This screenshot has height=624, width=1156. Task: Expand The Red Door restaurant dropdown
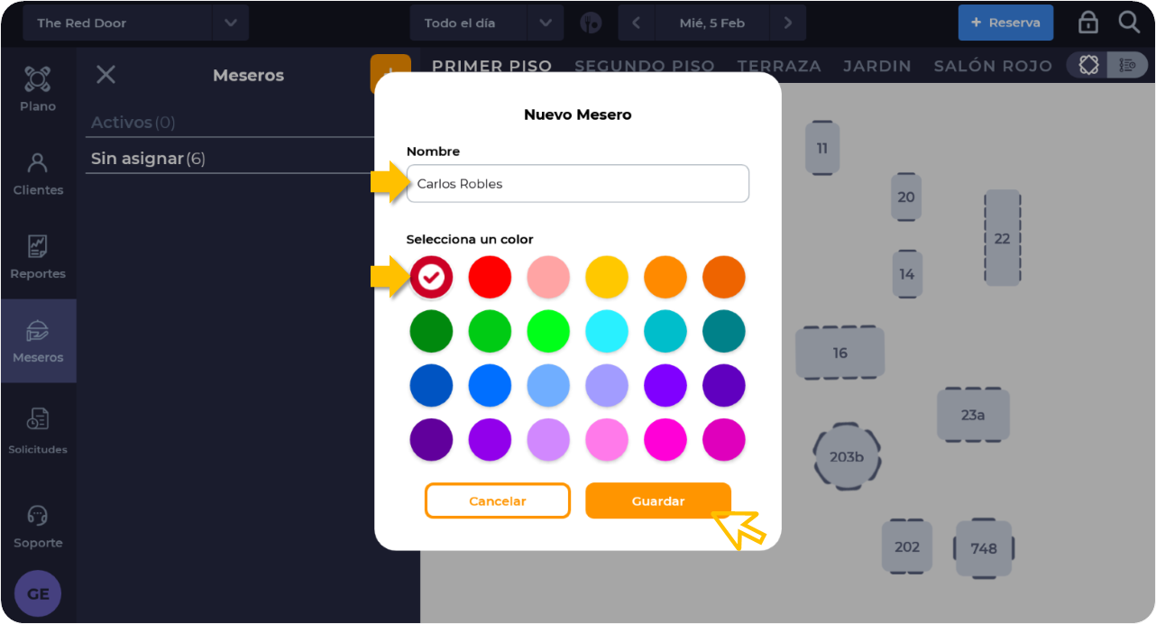(230, 23)
